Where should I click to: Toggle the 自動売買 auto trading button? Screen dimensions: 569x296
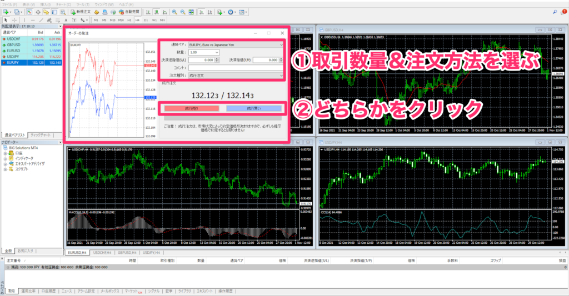[x=129, y=12]
